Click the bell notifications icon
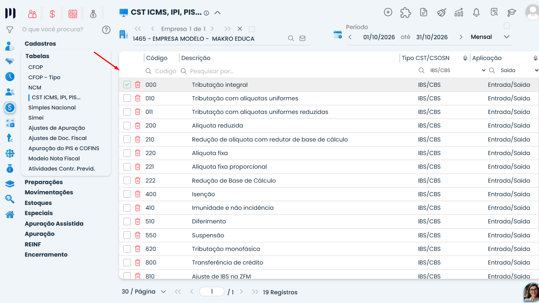539x303 pixels. tap(476, 12)
